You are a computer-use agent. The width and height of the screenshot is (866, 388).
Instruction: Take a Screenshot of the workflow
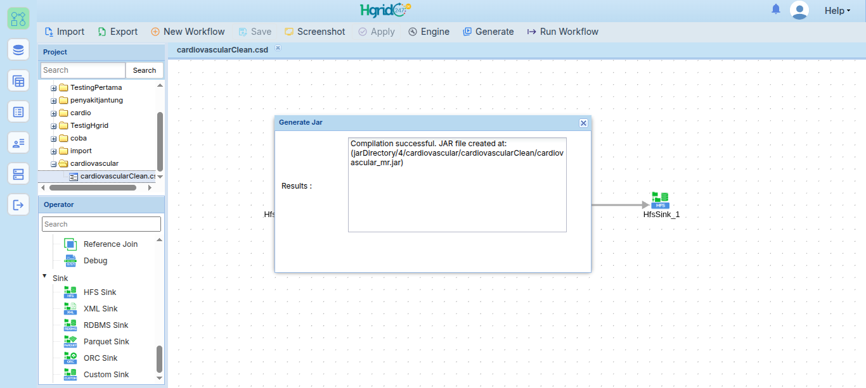point(315,32)
